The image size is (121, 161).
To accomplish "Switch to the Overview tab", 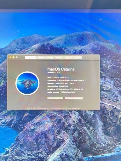I will (x=30, y=58).
